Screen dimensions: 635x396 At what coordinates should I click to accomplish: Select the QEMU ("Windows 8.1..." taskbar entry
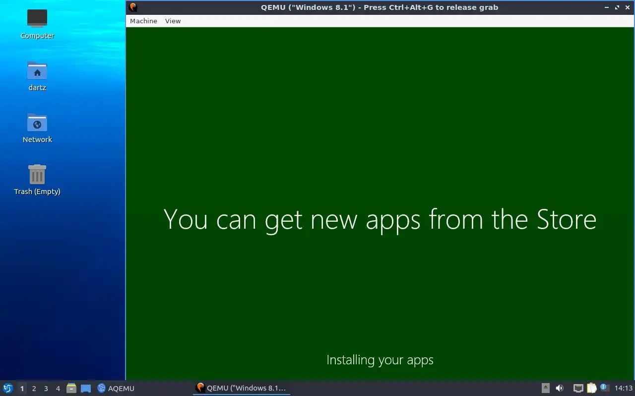241,388
